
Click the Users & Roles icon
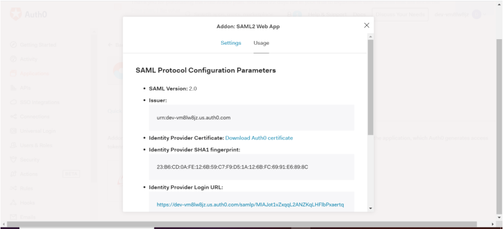click(x=13, y=145)
